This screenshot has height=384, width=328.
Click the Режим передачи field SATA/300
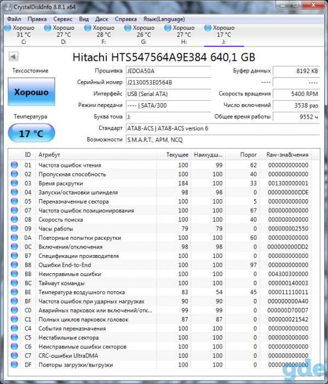pos(169,105)
